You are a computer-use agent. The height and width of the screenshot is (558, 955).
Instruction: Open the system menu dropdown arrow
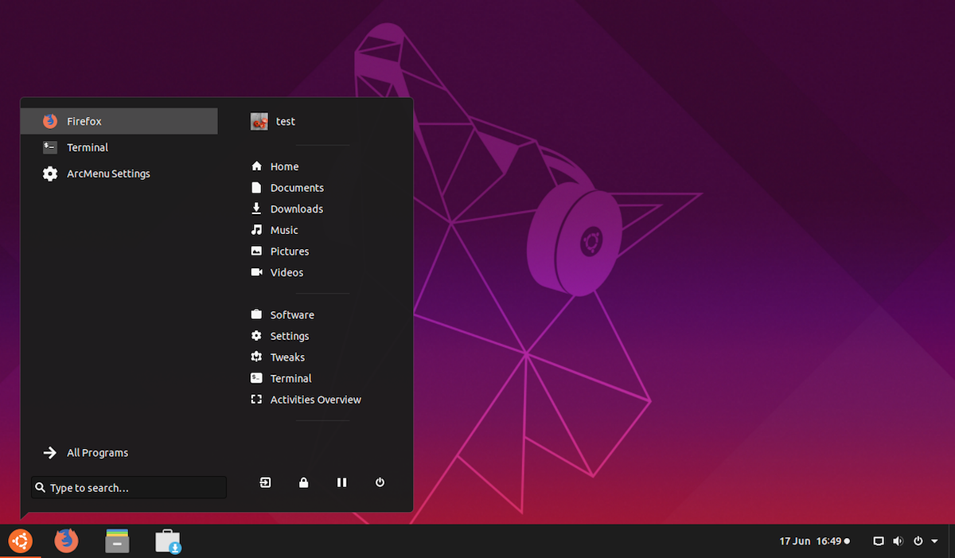(934, 541)
